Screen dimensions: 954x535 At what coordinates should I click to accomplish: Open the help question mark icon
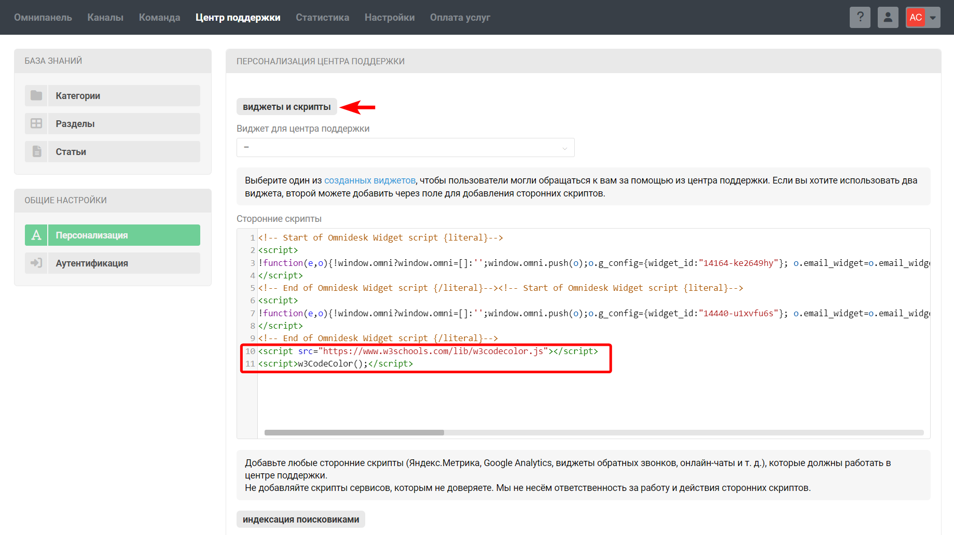(x=860, y=17)
